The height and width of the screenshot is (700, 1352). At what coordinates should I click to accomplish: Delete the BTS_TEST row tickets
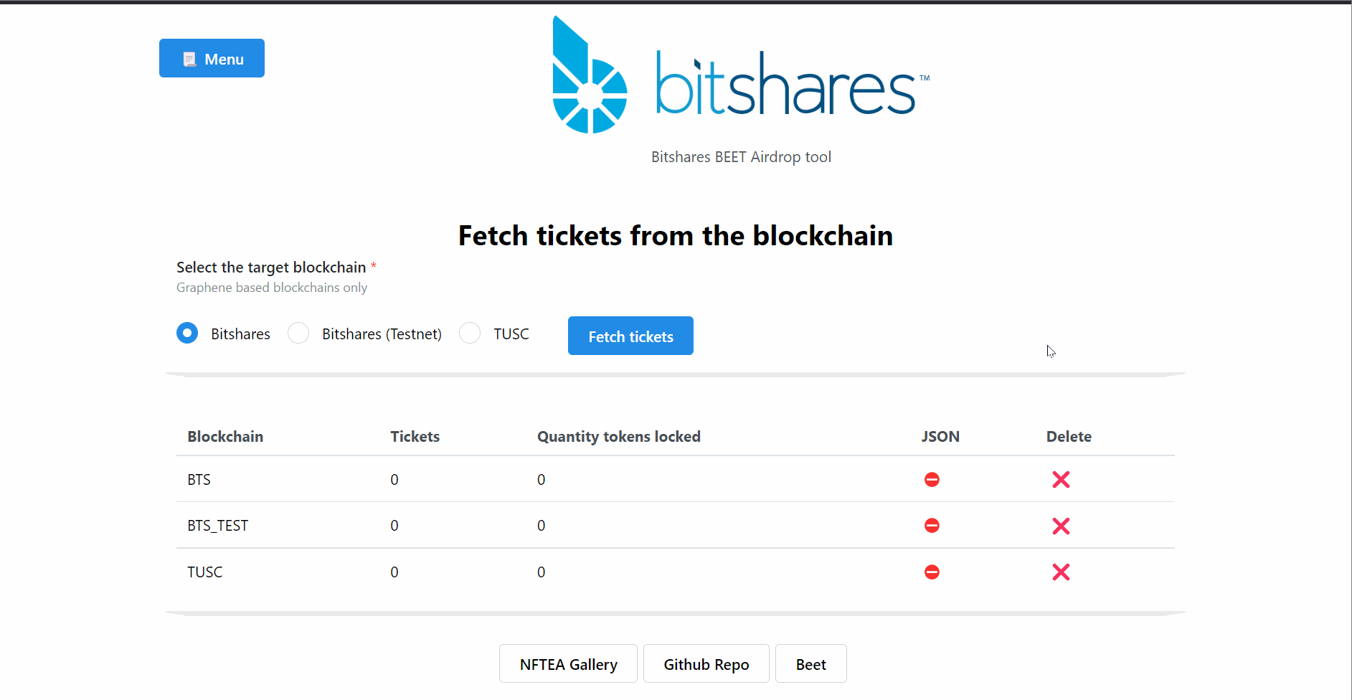(x=1061, y=526)
